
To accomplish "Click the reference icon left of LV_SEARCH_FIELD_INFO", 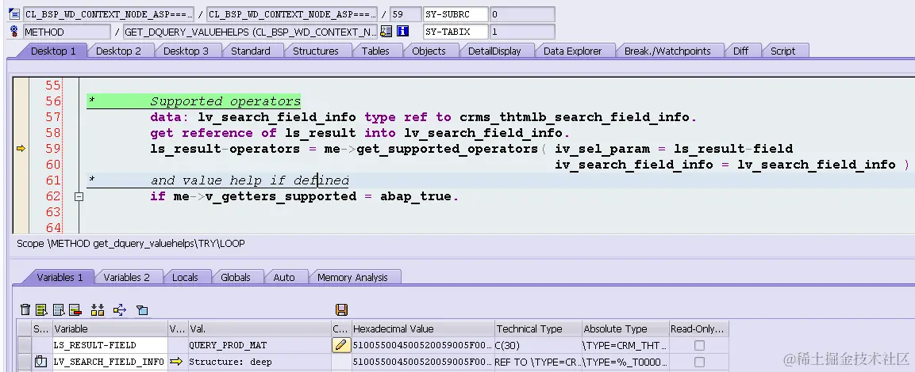I will [40, 362].
